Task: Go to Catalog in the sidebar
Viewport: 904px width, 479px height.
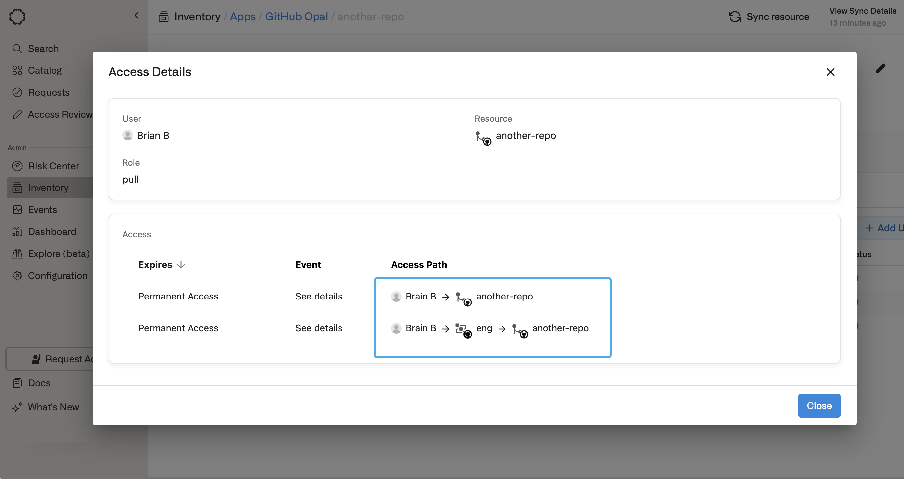Action: 44,70
